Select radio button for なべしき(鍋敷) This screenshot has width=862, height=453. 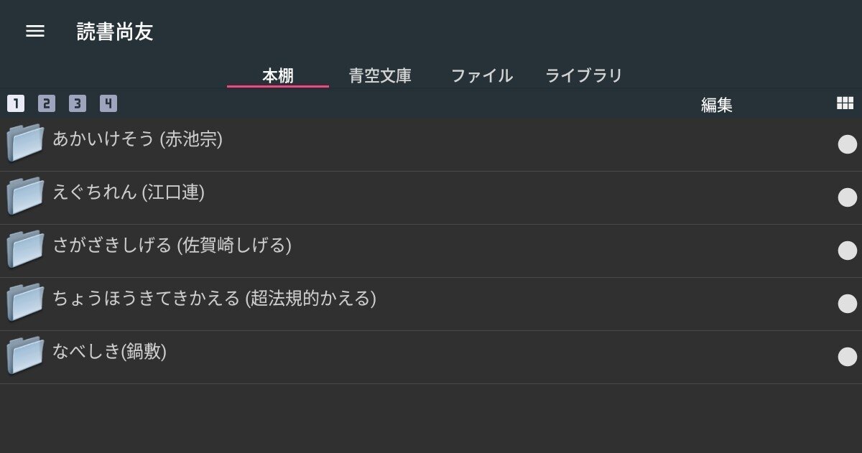(x=848, y=357)
